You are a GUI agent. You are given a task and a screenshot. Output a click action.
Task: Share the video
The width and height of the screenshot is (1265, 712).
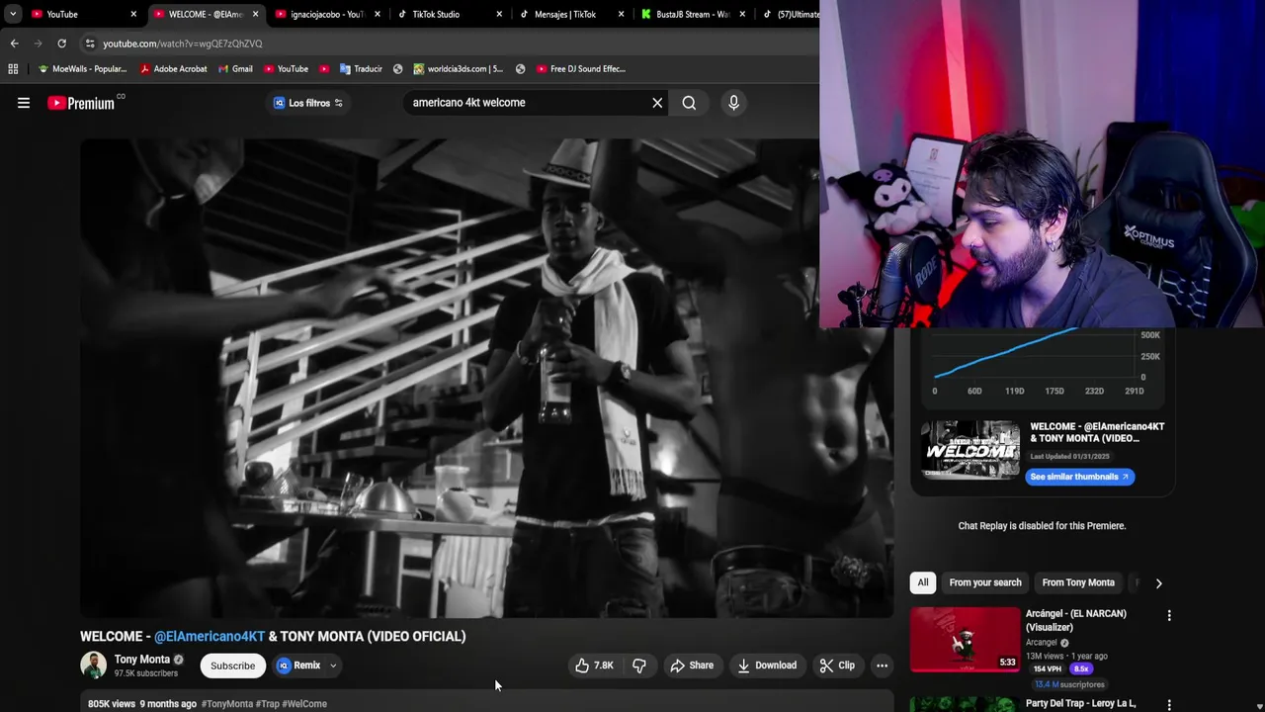(692, 666)
